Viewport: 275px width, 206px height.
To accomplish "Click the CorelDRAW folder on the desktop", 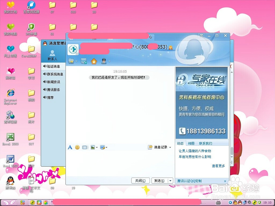I will [31, 51].
